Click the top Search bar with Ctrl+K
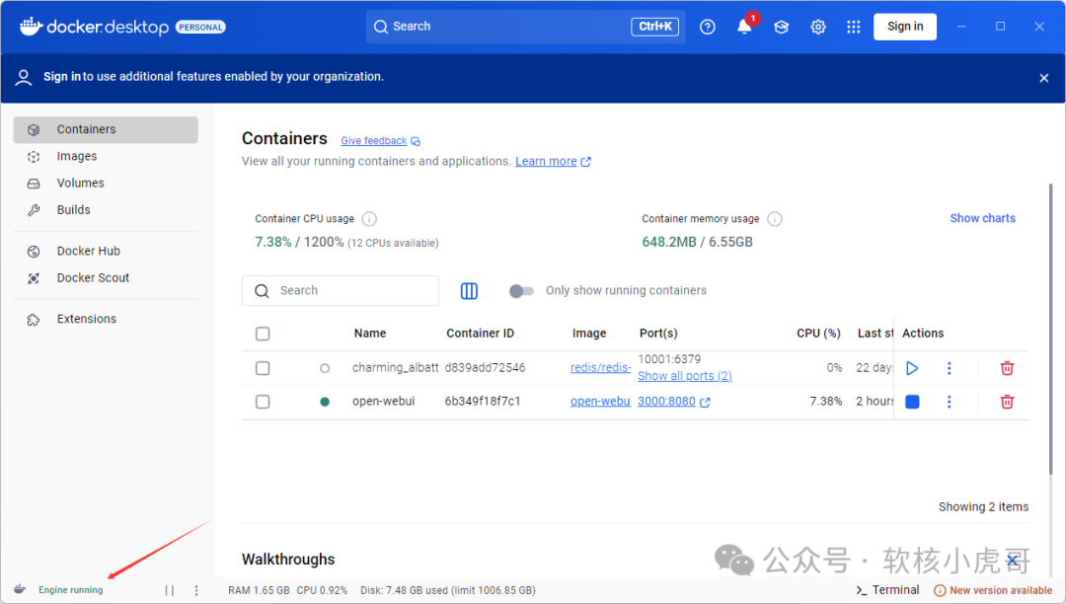Viewport: 1066px width, 604px height. point(525,27)
